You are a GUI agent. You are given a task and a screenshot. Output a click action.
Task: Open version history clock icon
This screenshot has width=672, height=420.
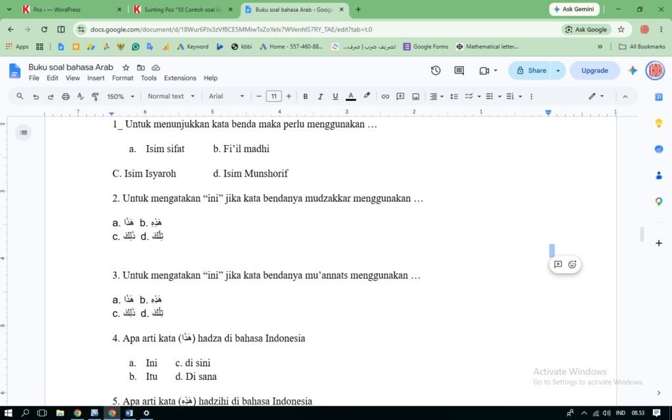(436, 71)
